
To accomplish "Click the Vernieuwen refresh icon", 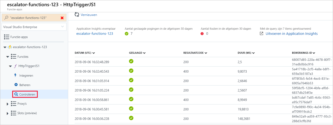I will click(x=77, y=15).
